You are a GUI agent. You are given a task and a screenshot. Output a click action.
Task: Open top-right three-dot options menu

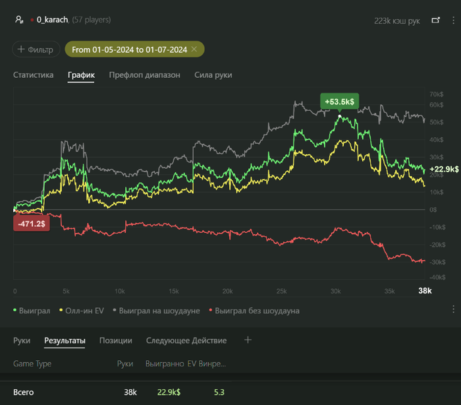coord(452,20)
